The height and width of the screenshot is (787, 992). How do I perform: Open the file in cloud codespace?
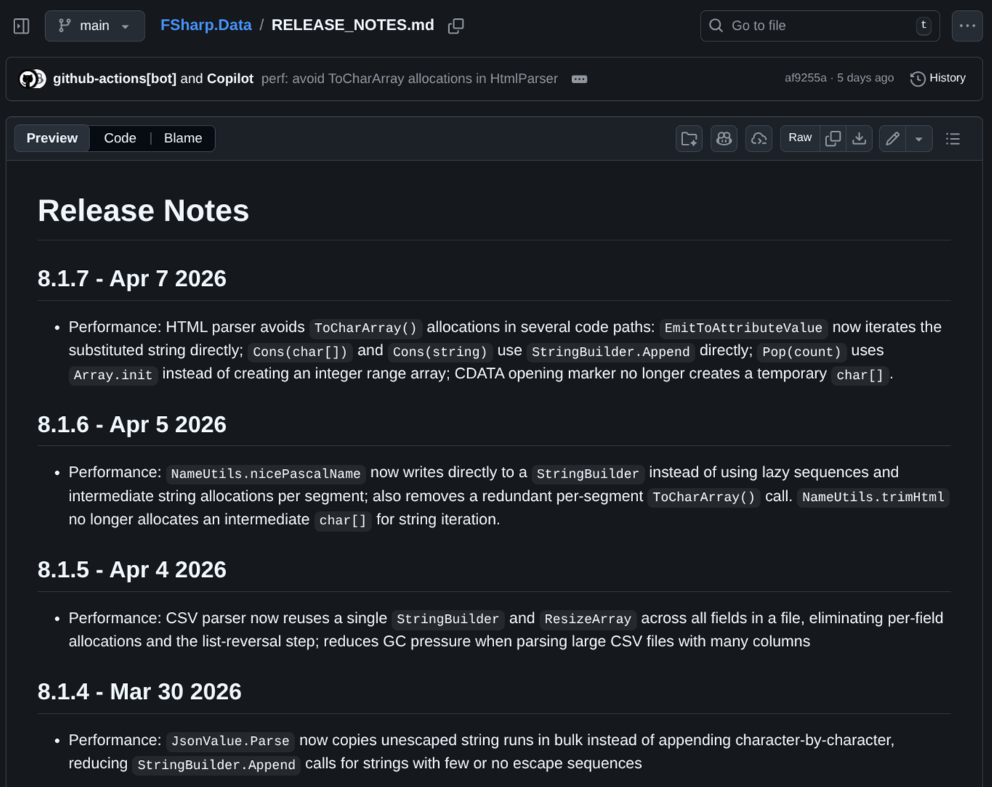point(759,139)
